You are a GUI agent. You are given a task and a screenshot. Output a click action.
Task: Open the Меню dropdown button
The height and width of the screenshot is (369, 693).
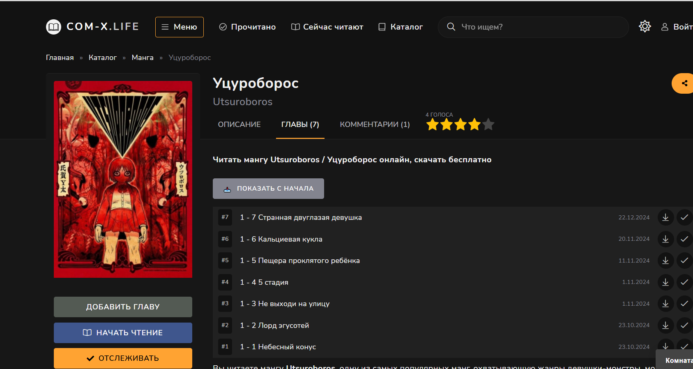tap(180, 27)
